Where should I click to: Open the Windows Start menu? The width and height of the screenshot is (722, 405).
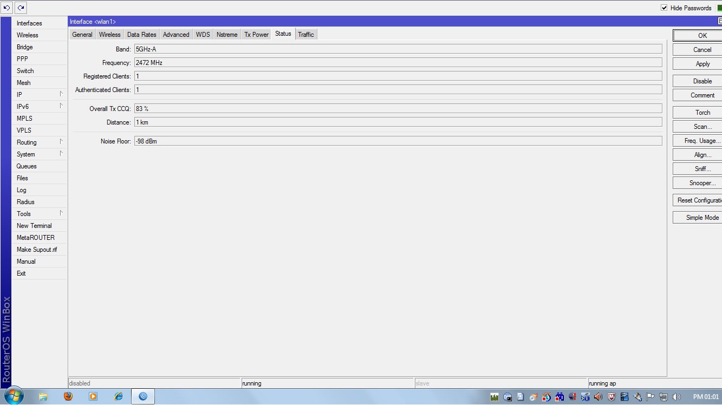13,396
